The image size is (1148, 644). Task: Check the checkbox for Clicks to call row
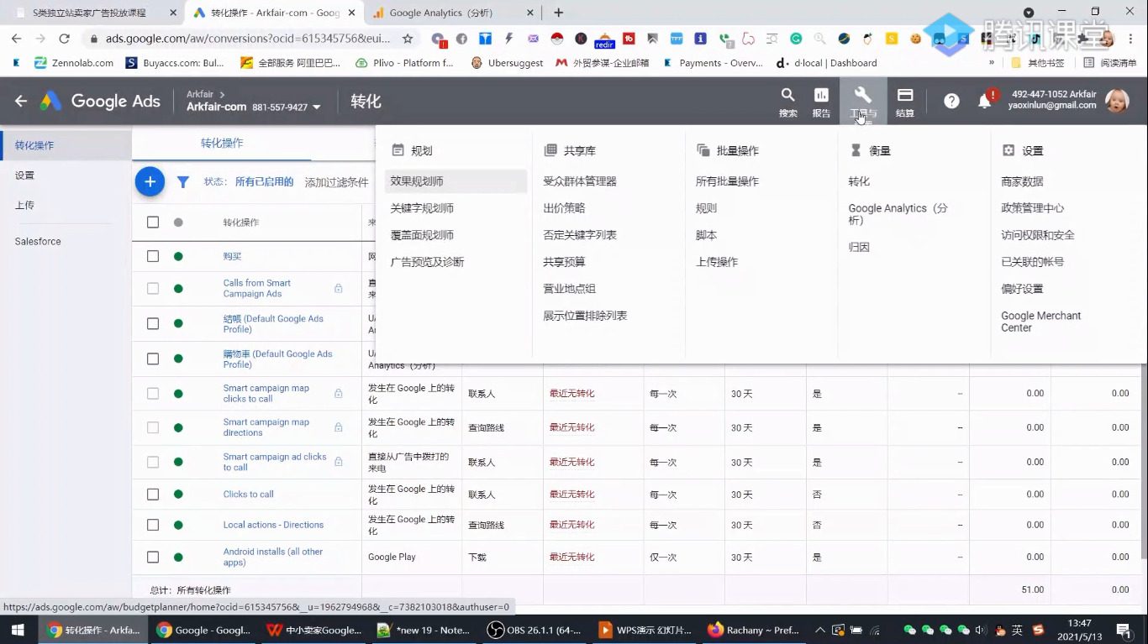152,495
